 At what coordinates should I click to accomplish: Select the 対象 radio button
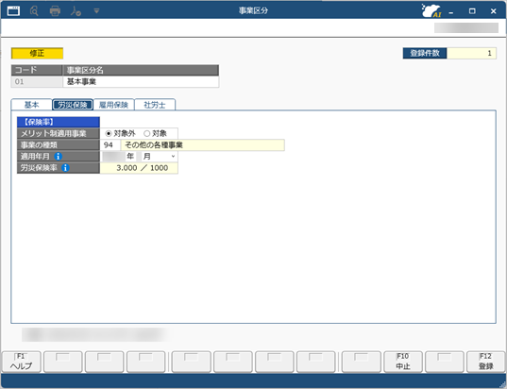[146, 133]
